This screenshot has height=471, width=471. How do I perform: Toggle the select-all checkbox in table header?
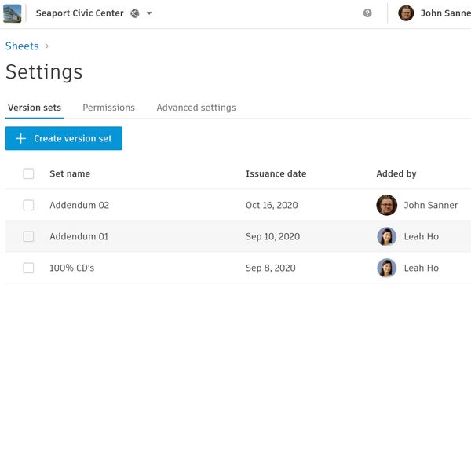[x=28, y=173]
